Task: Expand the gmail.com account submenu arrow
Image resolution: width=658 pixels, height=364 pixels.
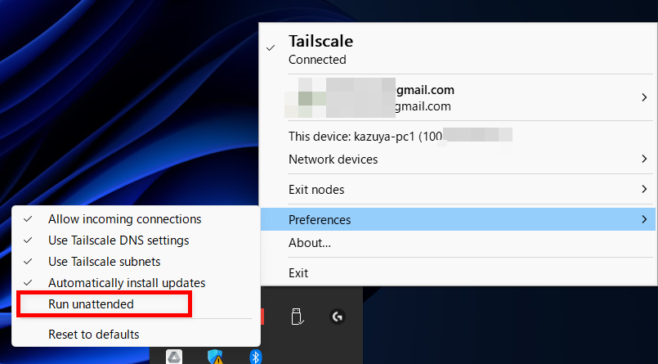Action: (x=644, y=97)
